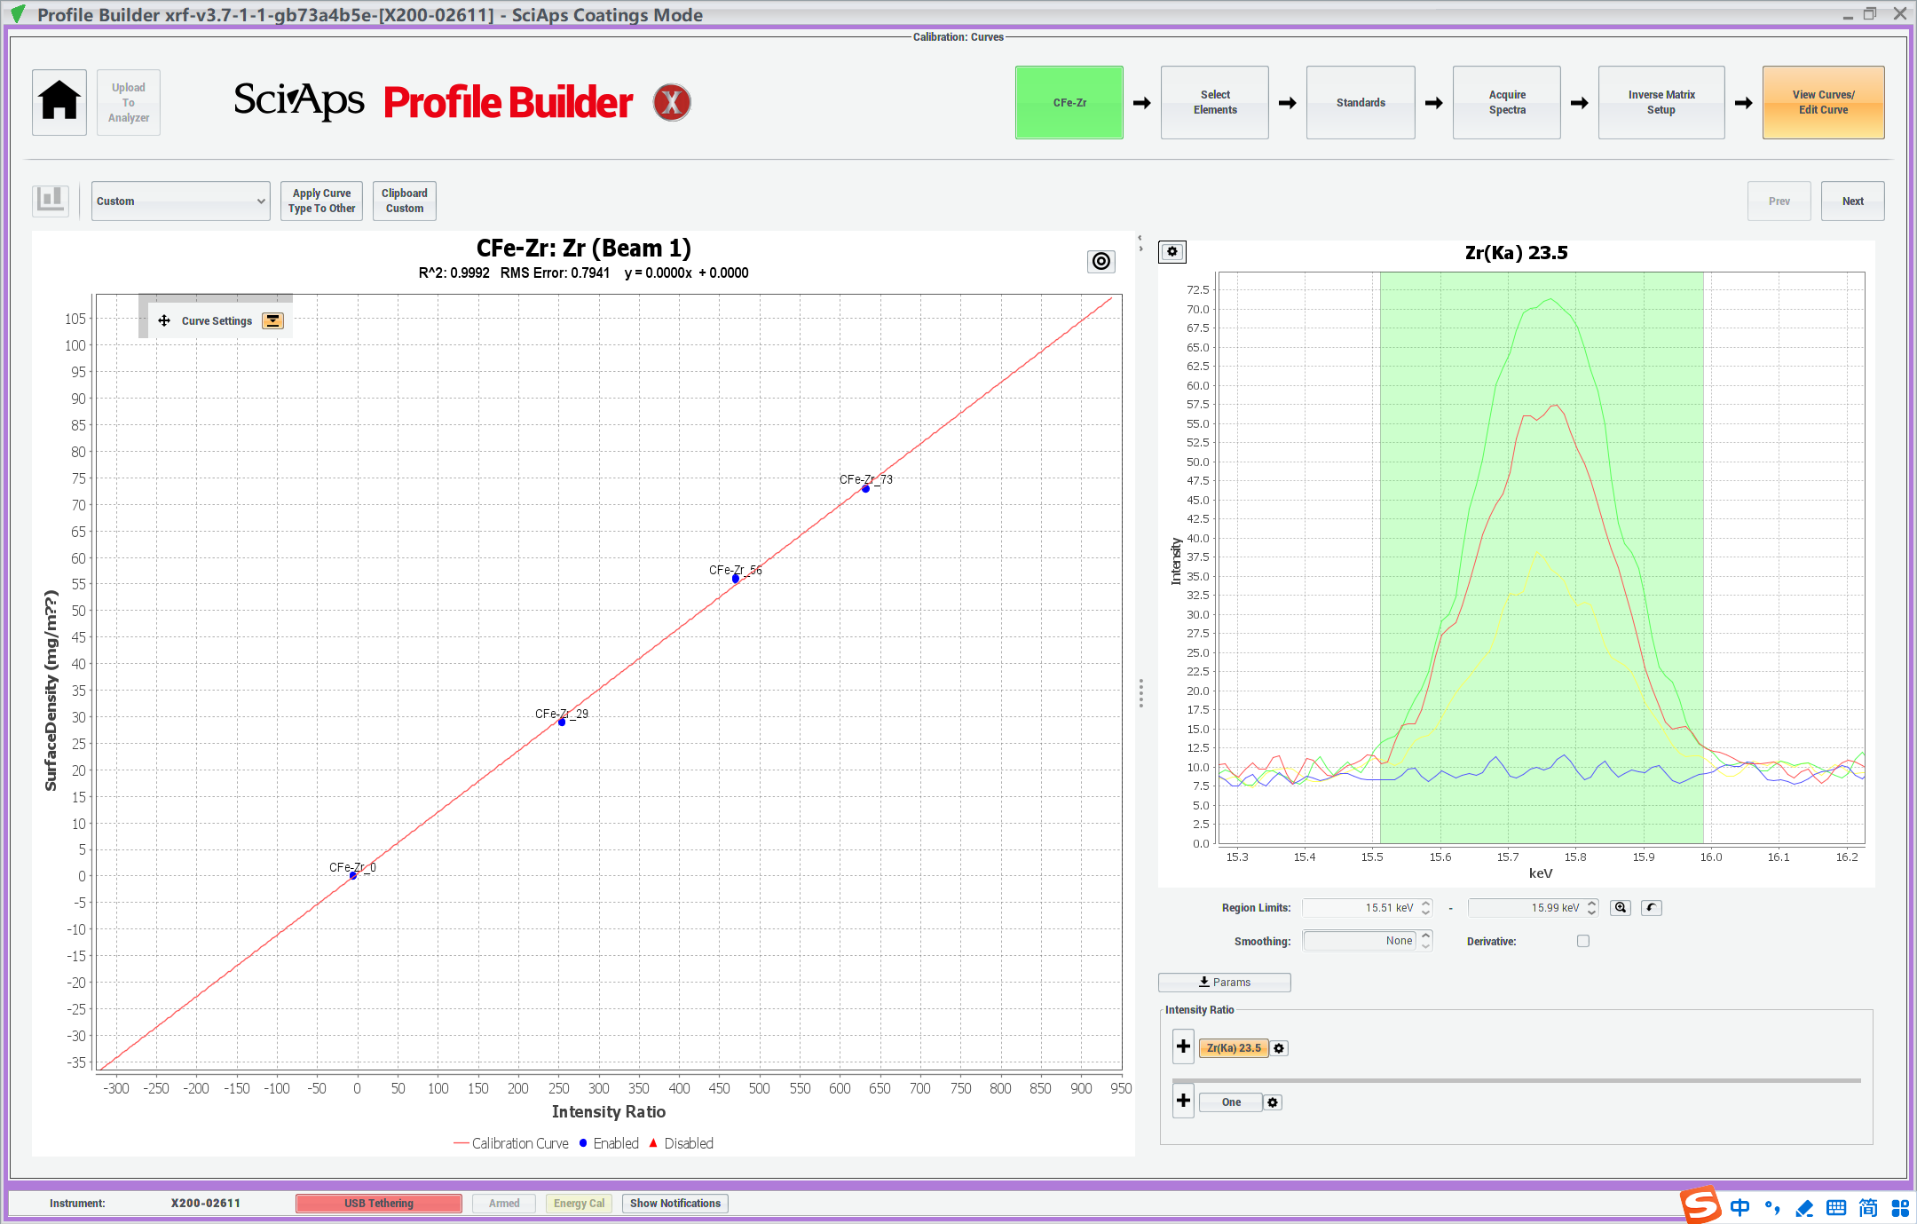Click the punctuation mode tray icon
The width and height of the screenshot is (1917, 1224).
[x=1772, y=1207]
